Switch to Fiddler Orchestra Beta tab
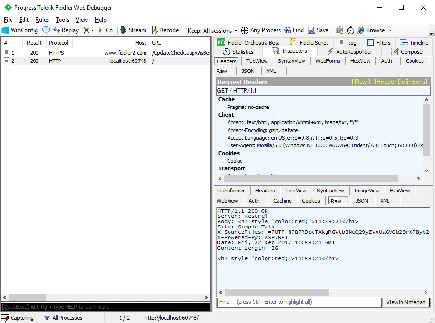Screen dimensions: 435x323 tap(249, 42)
